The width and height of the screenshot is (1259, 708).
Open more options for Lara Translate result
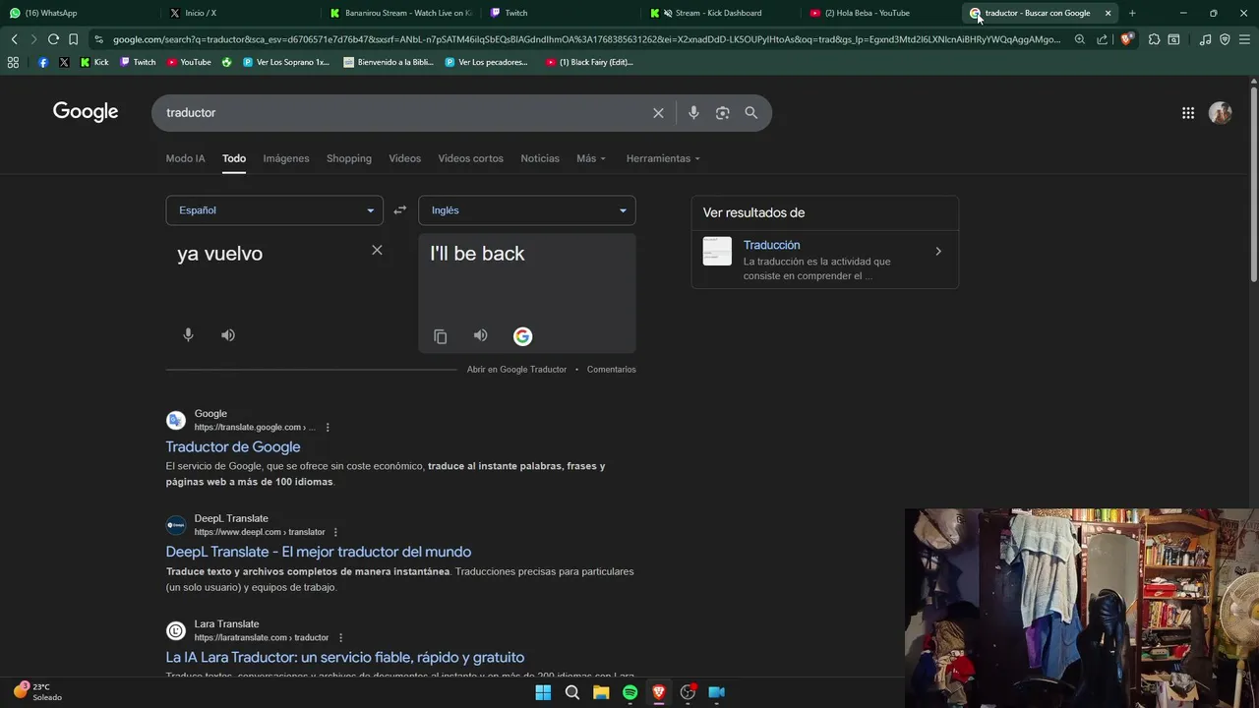[340, 637]
